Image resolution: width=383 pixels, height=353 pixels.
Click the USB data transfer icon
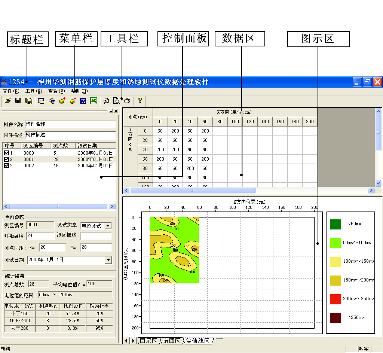click(52, 101)
